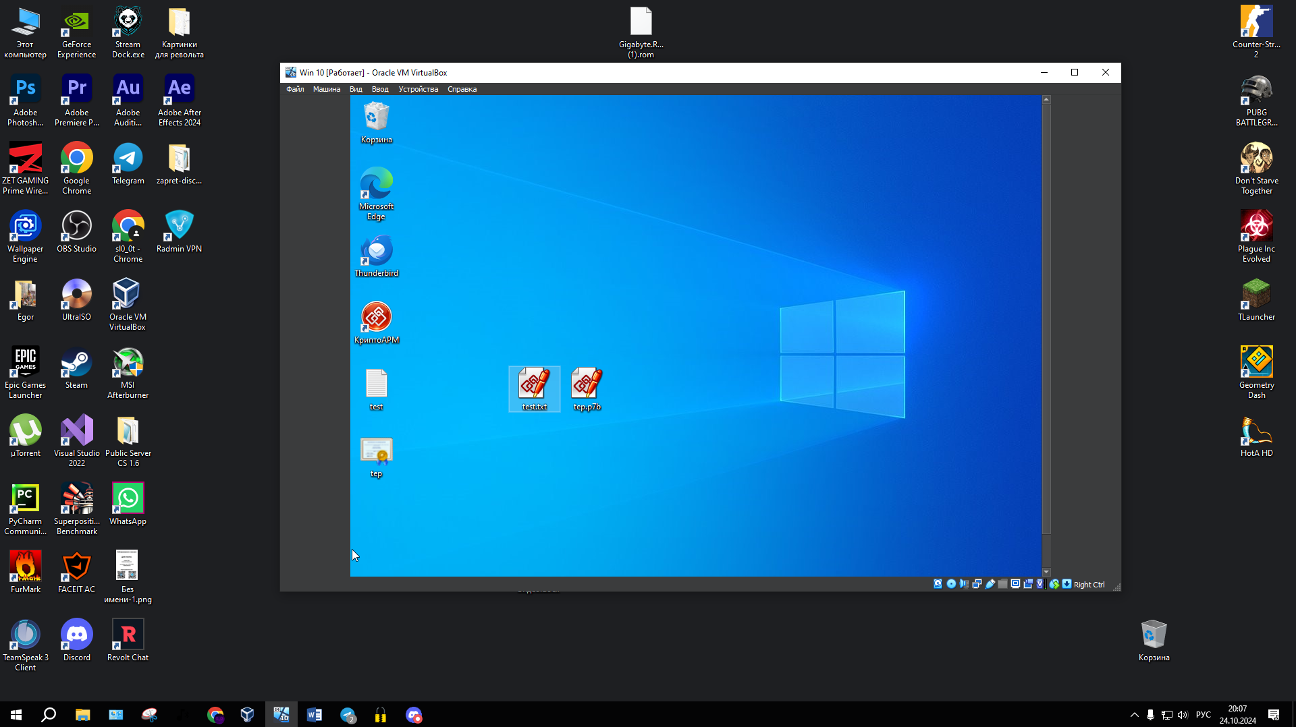Select Microsoft Edge icon in the VM
Viewport: 1296px width, 727px height.
pos(376,194)
